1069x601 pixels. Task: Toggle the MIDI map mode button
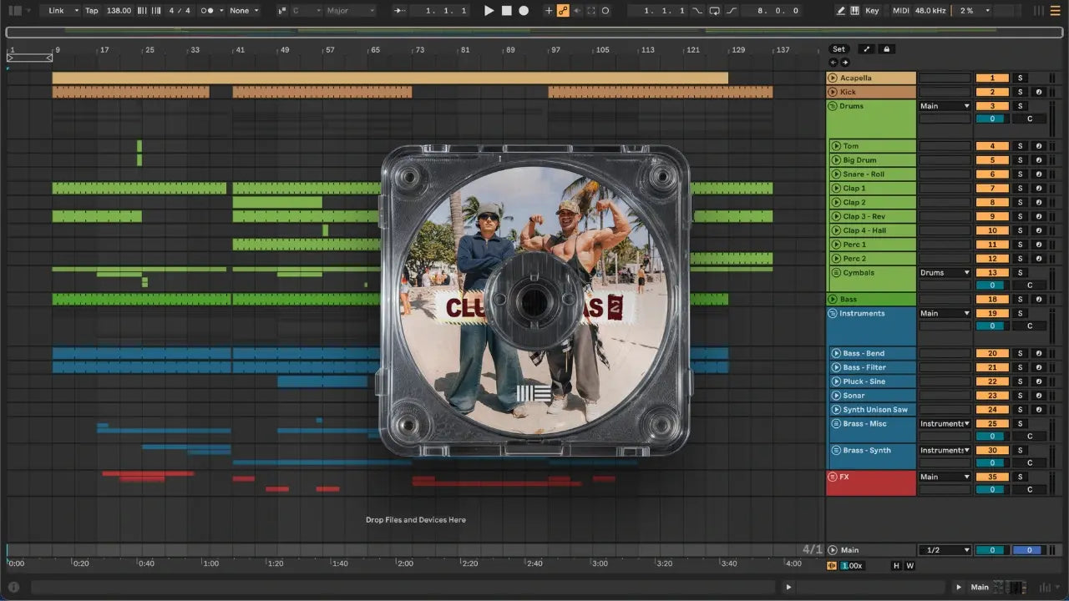point(900,11)
